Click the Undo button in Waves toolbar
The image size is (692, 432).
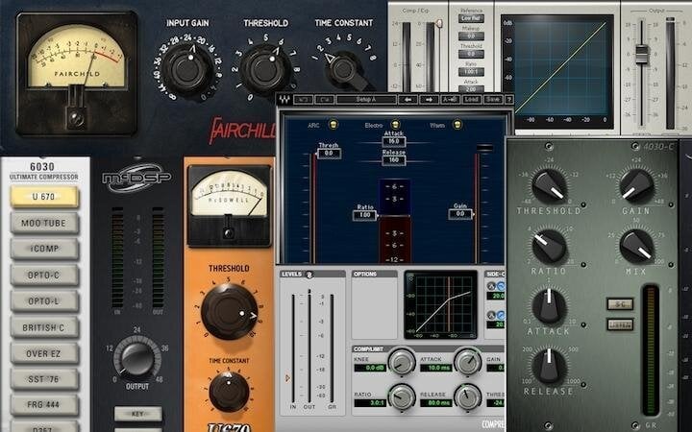(x=303, y=100)
